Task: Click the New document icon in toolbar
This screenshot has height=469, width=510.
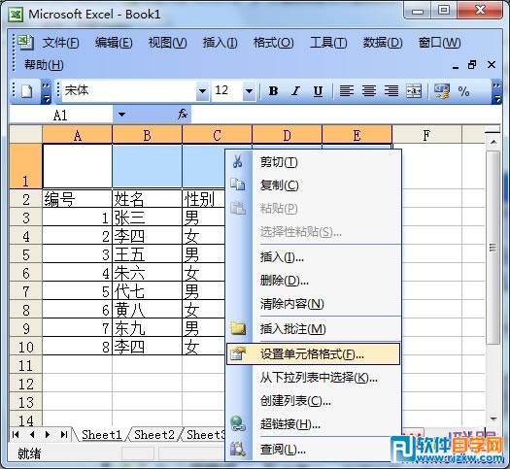Action: click(26, 91)
